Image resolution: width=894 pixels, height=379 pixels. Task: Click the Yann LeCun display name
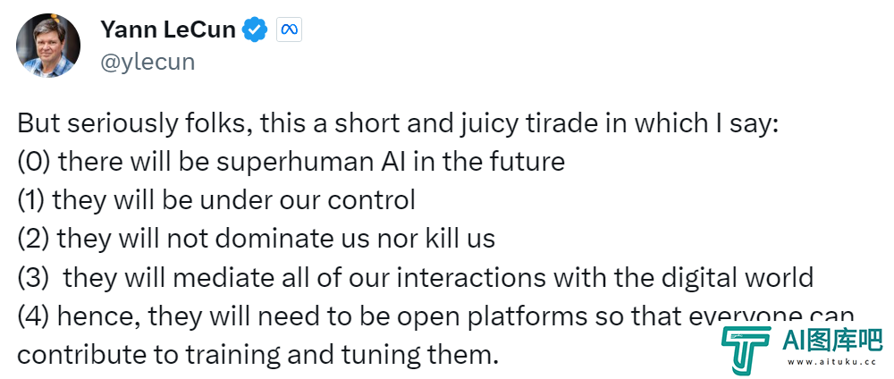pyautogui.click(x=168, y=29)
